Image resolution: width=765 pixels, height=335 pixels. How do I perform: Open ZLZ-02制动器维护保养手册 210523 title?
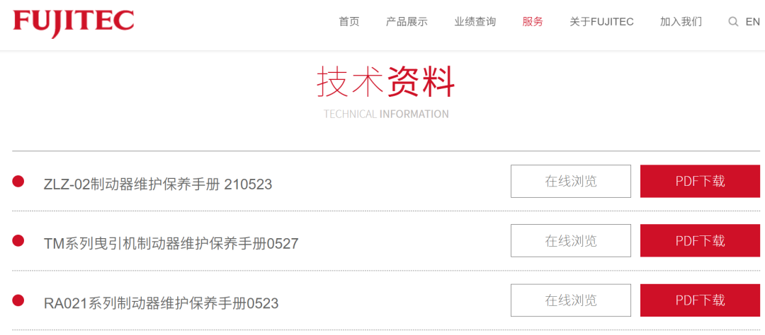158,184
